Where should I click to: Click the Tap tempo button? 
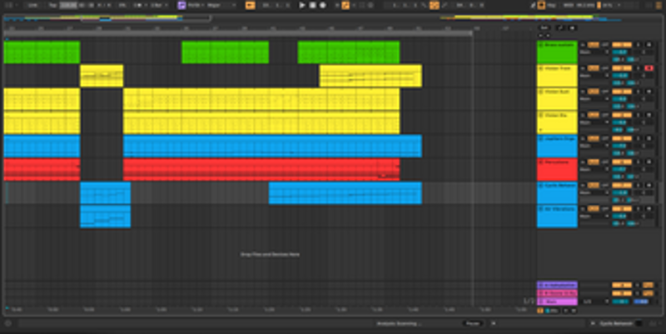[x=52, y=5]
